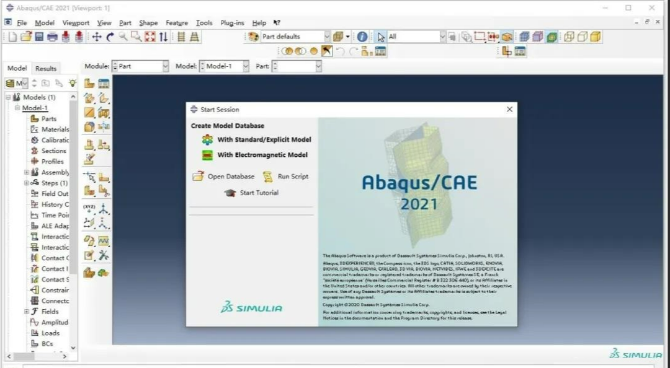Expand the Assembly tree node
This screenshot has width=670, height=368.
(27, 172)
